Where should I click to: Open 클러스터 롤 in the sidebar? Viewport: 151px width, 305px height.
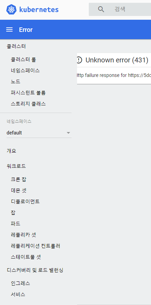(x=23, y=60)
